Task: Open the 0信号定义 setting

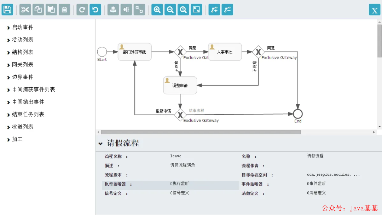Action: tap(180, 193)
